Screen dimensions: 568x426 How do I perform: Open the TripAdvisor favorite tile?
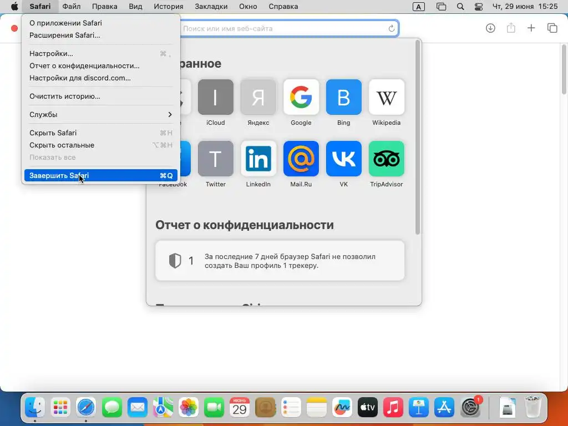coord(387,159)
